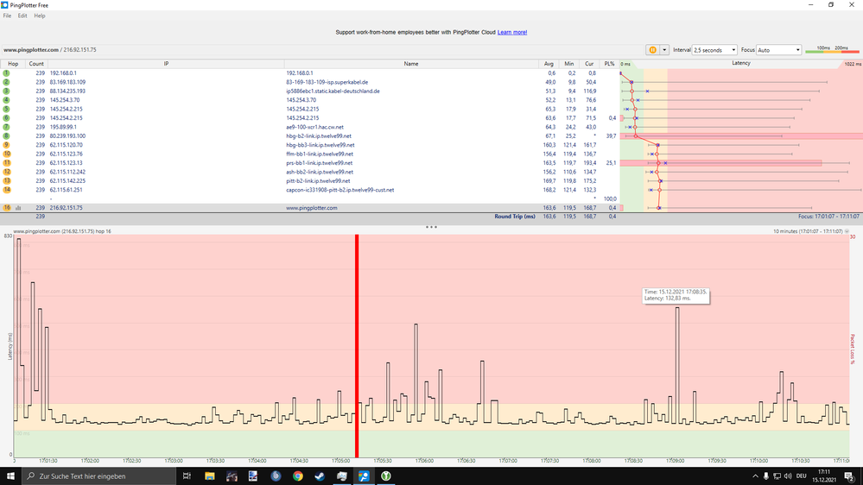Click the Avg column header
This screenshot has width=863, height=485.
point(549,64)
